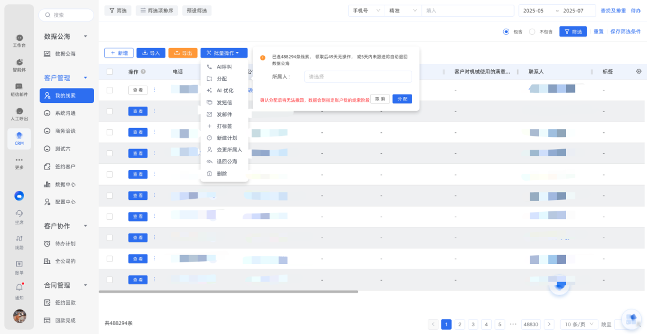Select AI呼叫 in the batch menu
Image resolution: width=647 pixels, height=334 pixels.
pos(224,67)
